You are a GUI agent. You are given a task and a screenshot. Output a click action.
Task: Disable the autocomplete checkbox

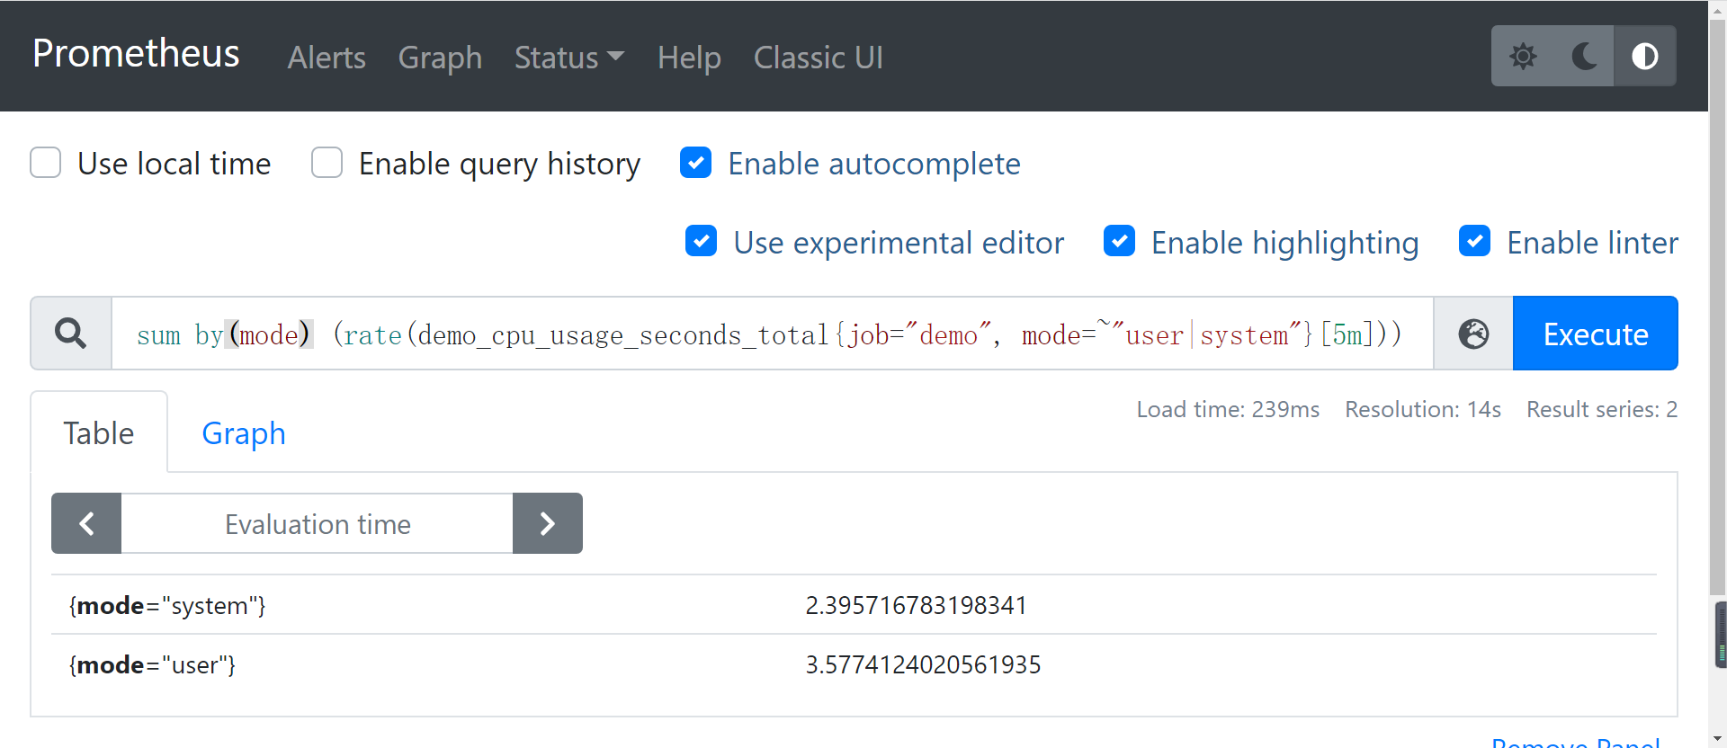point(696,164)
